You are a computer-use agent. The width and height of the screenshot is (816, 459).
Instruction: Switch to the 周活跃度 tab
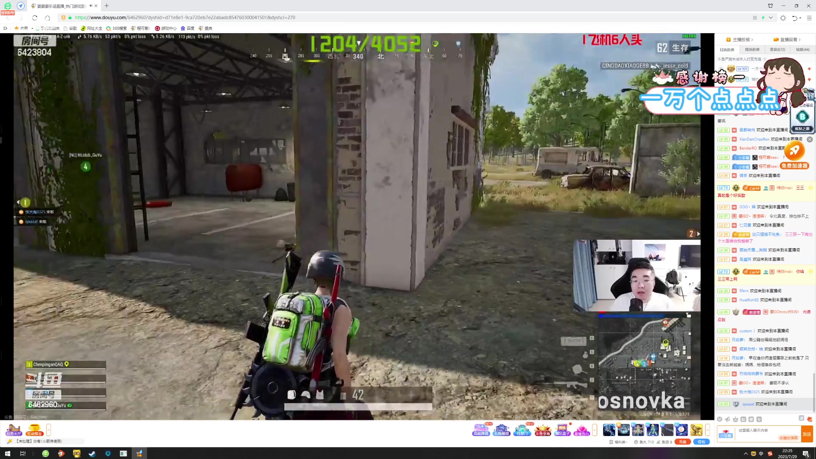pos(752,49)
